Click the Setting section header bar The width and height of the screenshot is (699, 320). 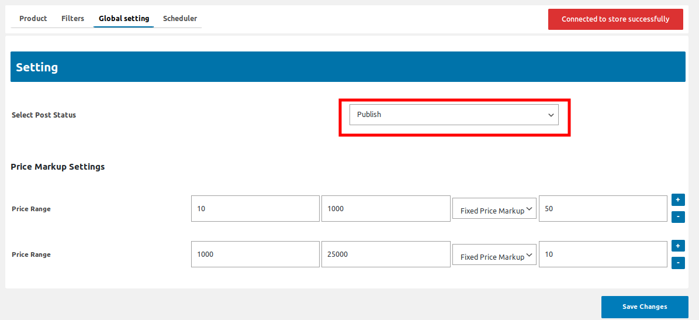[x=348, y=67]
